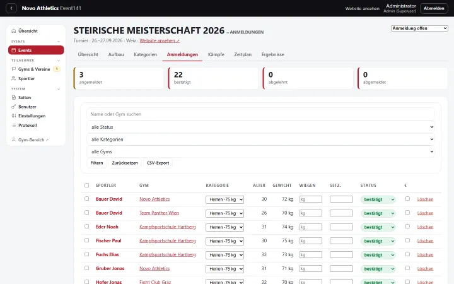Click the Events calendar icon in sidebar
Viewport: 454px width, 284px height.
coord(14,50)
